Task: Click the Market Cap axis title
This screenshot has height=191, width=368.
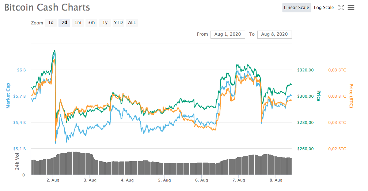Action: tap(8, 96)
